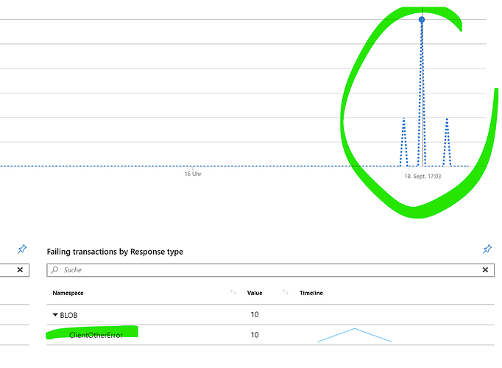Click the 18. Sept. 17:03 axis label
This screenshot has width=502, height=368.
point(423,177)
